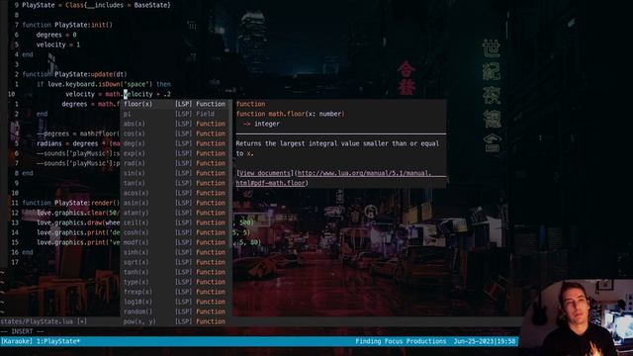The width and height of the screenshot is (633, 356).
Task: Select sin(x) completion entry
Action: pyautogui.click(x=176, y=173)
